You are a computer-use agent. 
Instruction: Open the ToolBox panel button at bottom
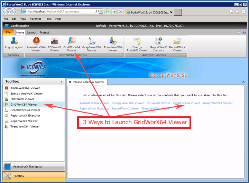point(34,176)
